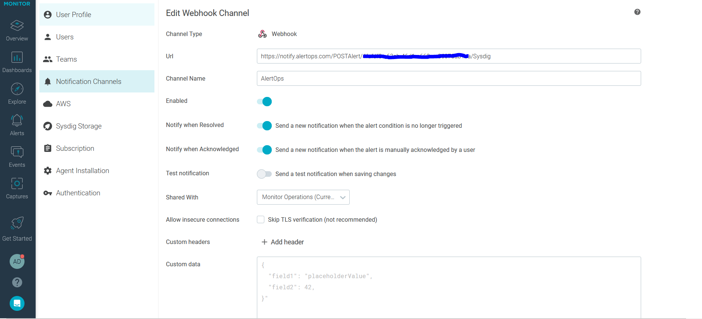702x319 pixels.
Task: Click Add header button
Action: (283, 242)
